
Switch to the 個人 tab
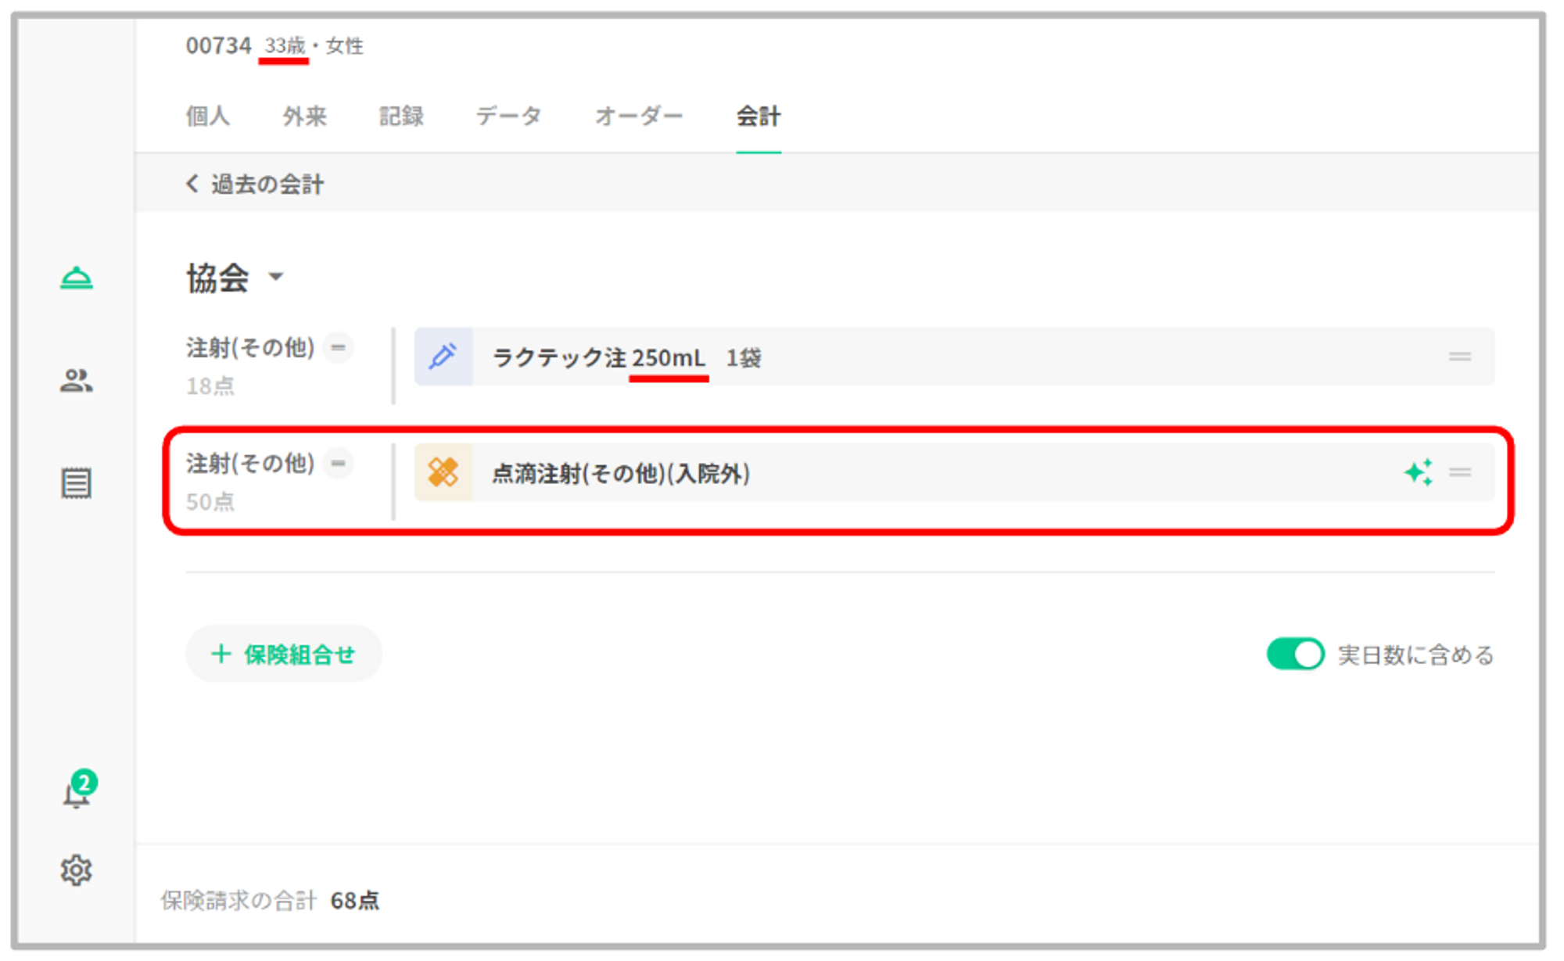pyautogui.click(x=207, y=117)
